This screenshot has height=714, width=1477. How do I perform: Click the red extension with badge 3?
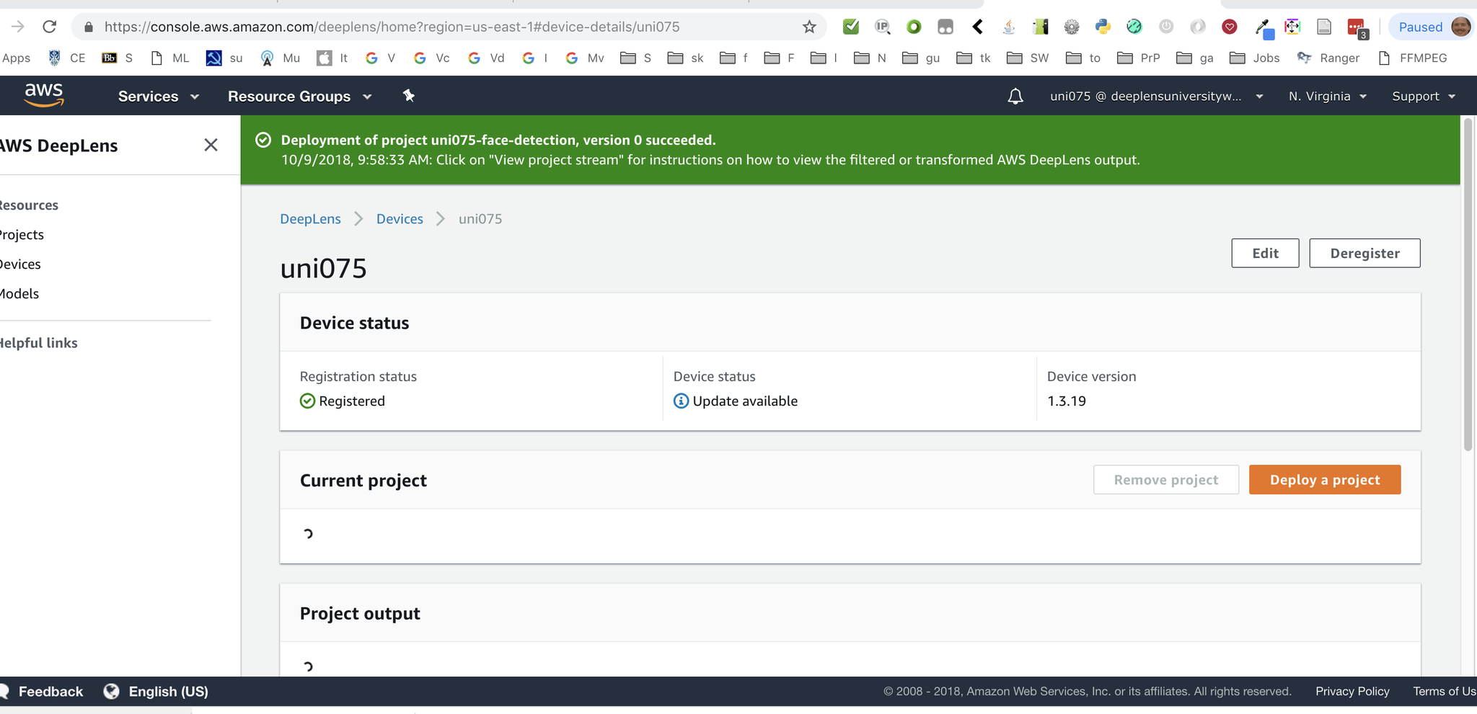point(1357,28)
